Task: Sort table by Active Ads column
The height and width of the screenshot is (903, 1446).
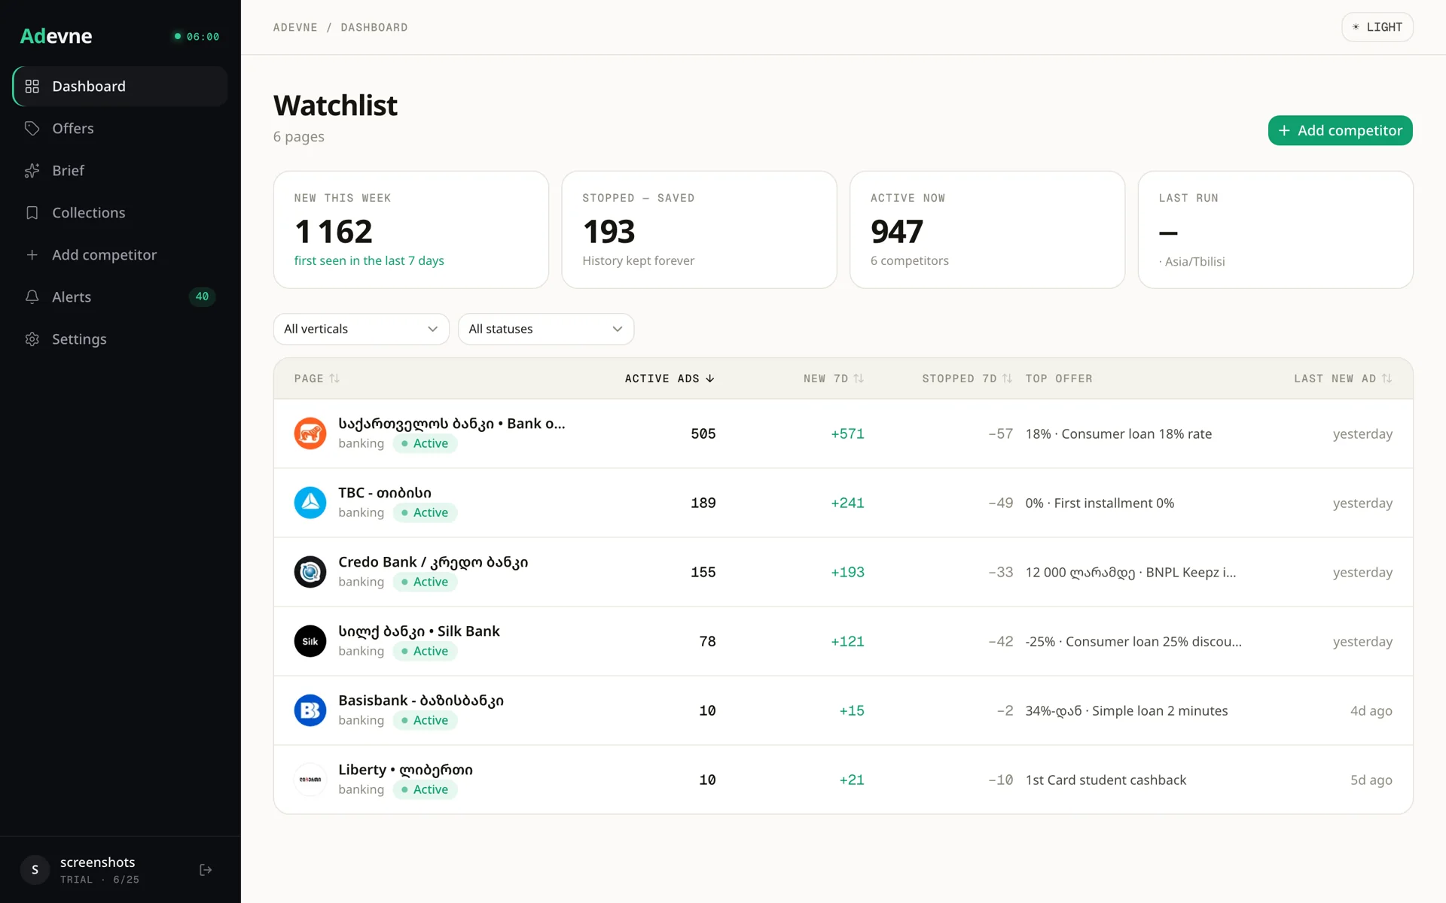Action: (x=670, y=379)
